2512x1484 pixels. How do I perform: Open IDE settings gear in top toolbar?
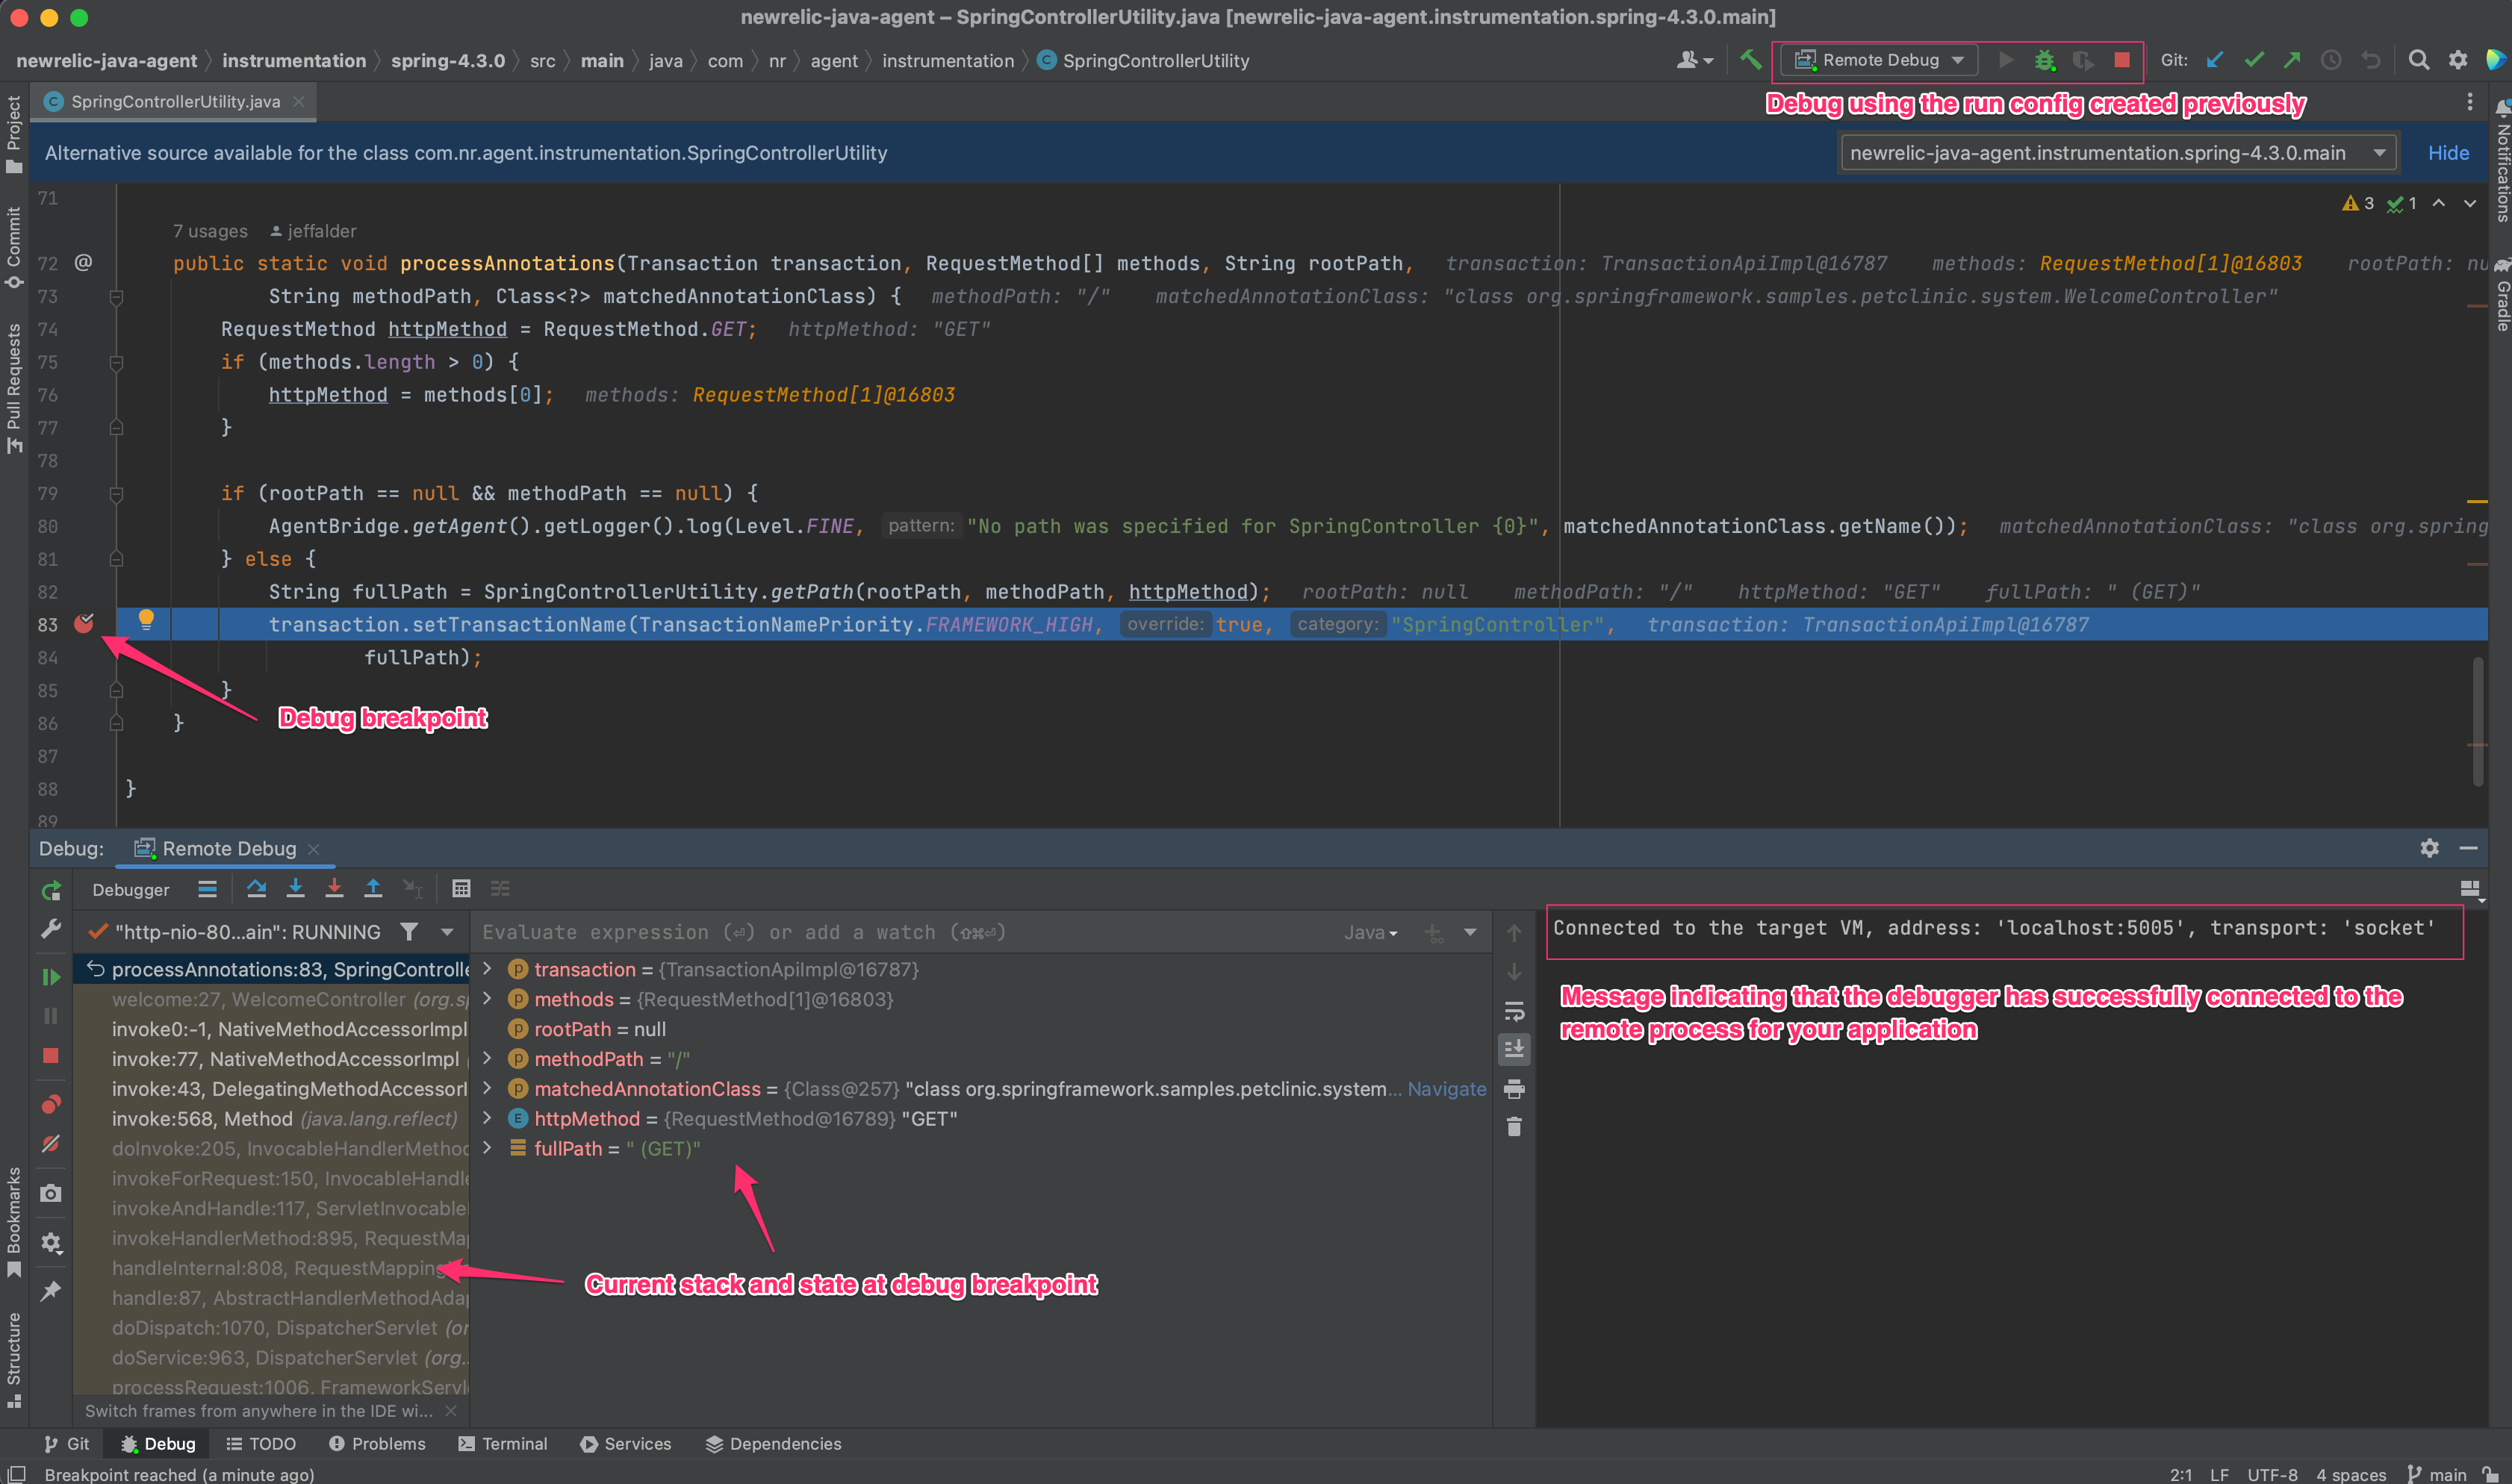[2458, 60]
